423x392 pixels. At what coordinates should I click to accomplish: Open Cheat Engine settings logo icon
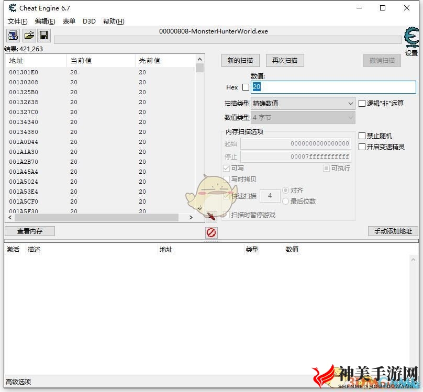(x=411, y=37)
